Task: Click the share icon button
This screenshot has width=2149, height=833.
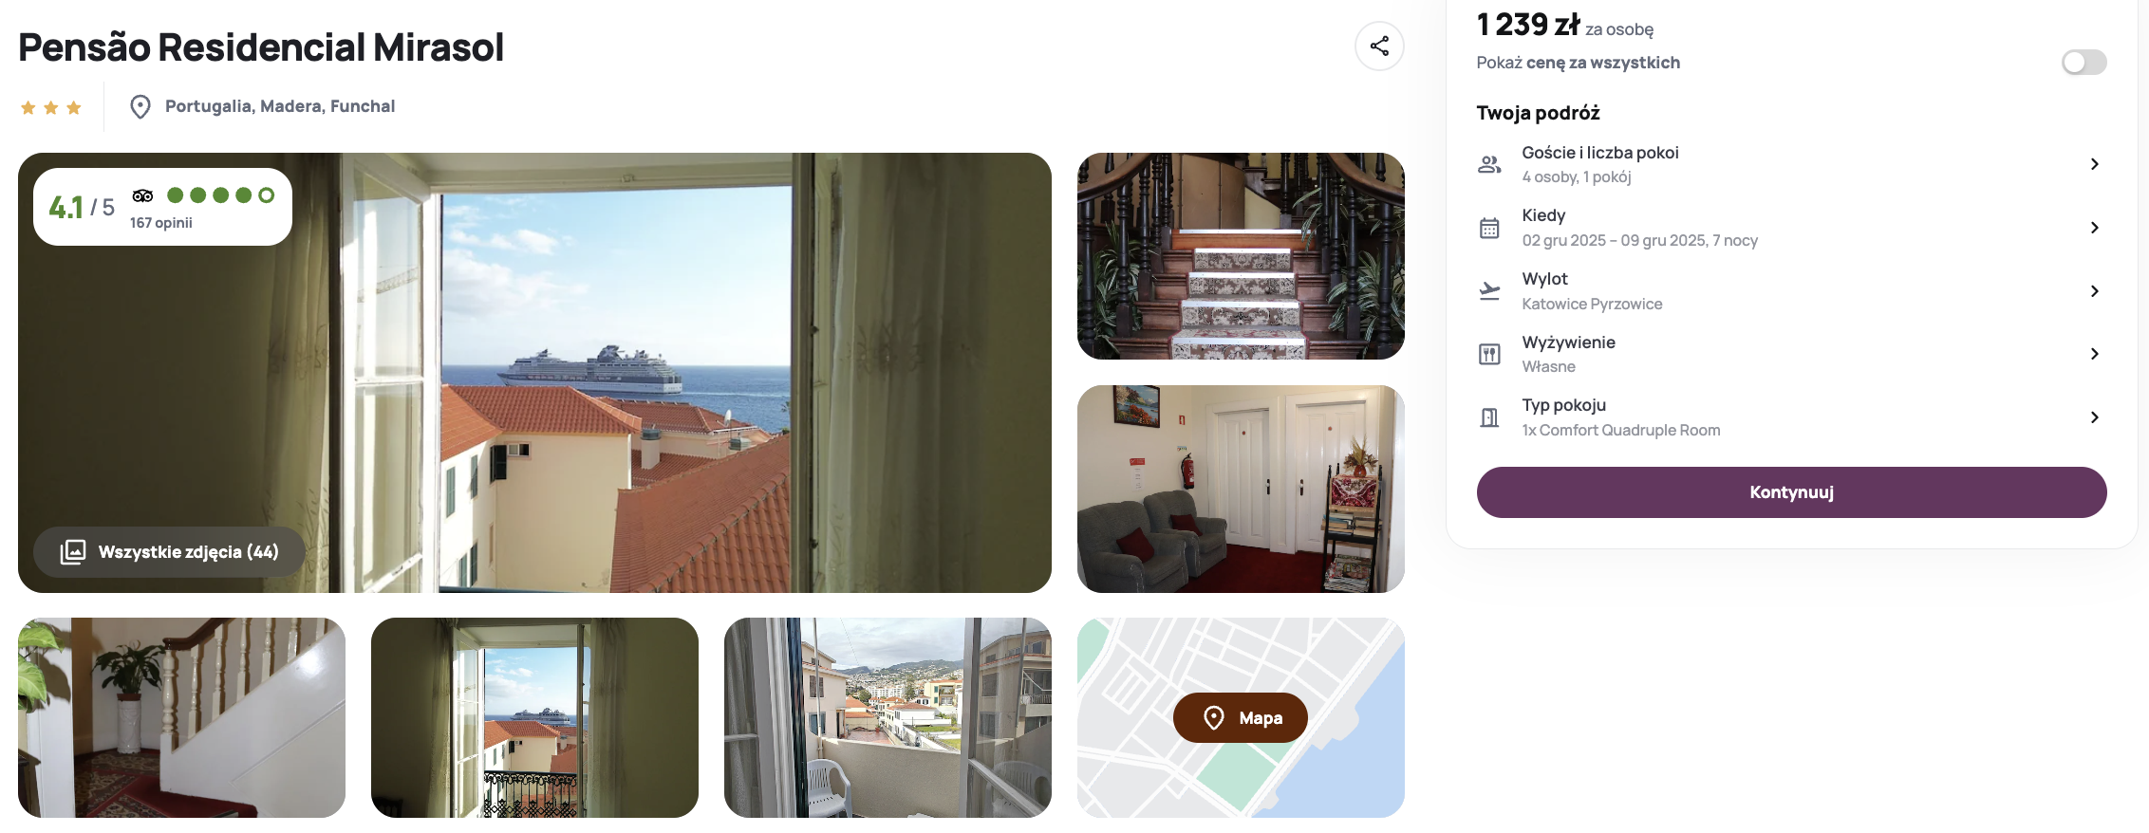Action: (x=1379, y=46)
